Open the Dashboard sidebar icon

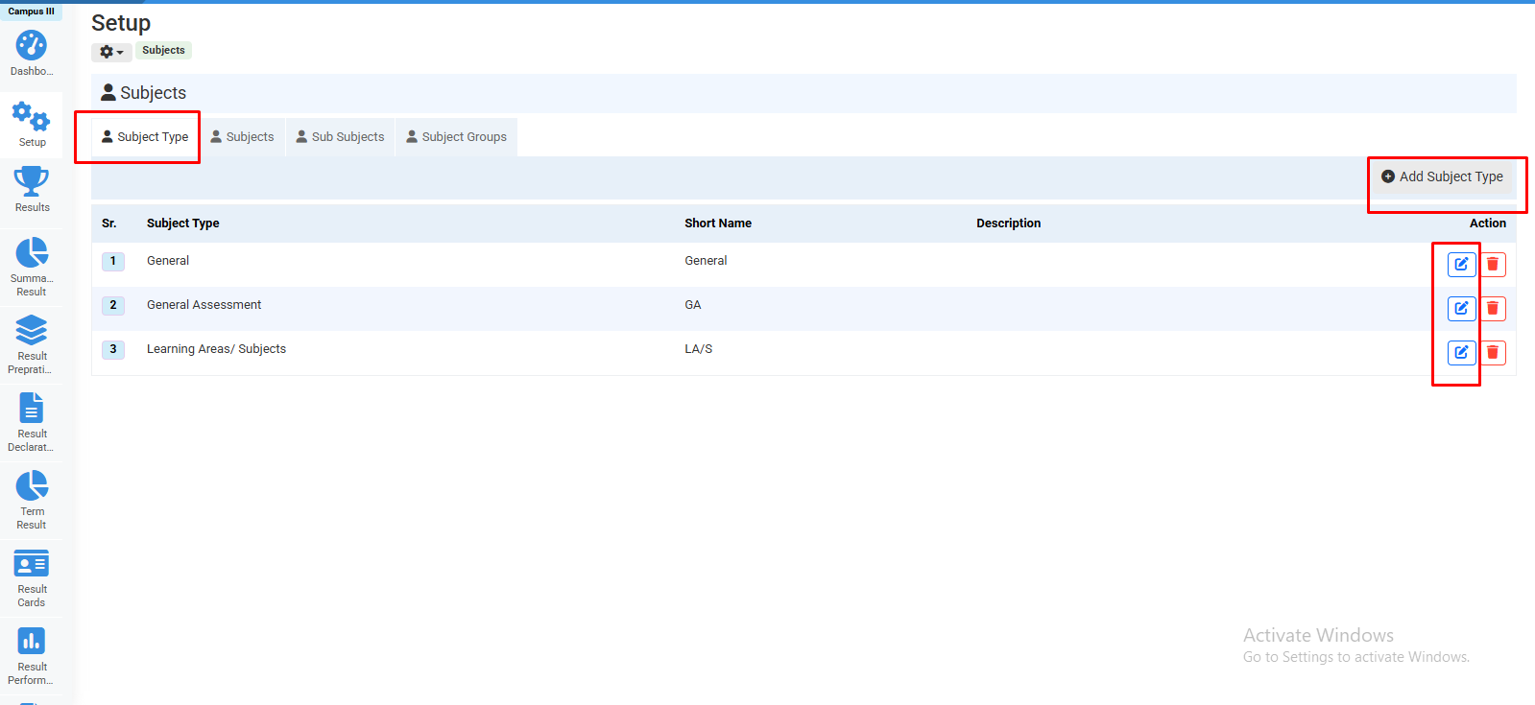32,45
